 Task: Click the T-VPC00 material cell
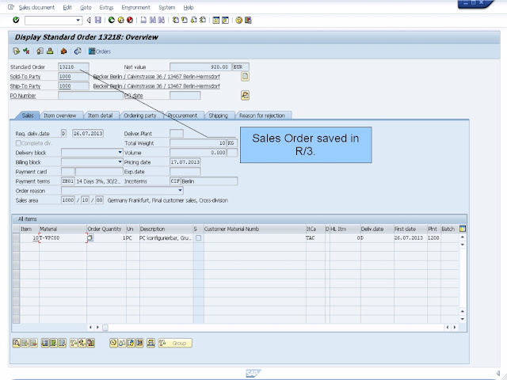click(x=63, y=237)
